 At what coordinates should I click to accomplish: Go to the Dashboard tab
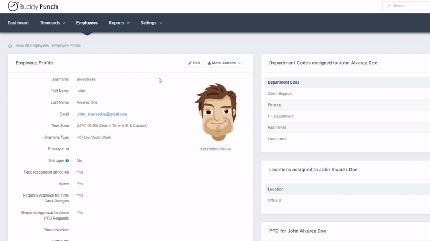(18, 23)
